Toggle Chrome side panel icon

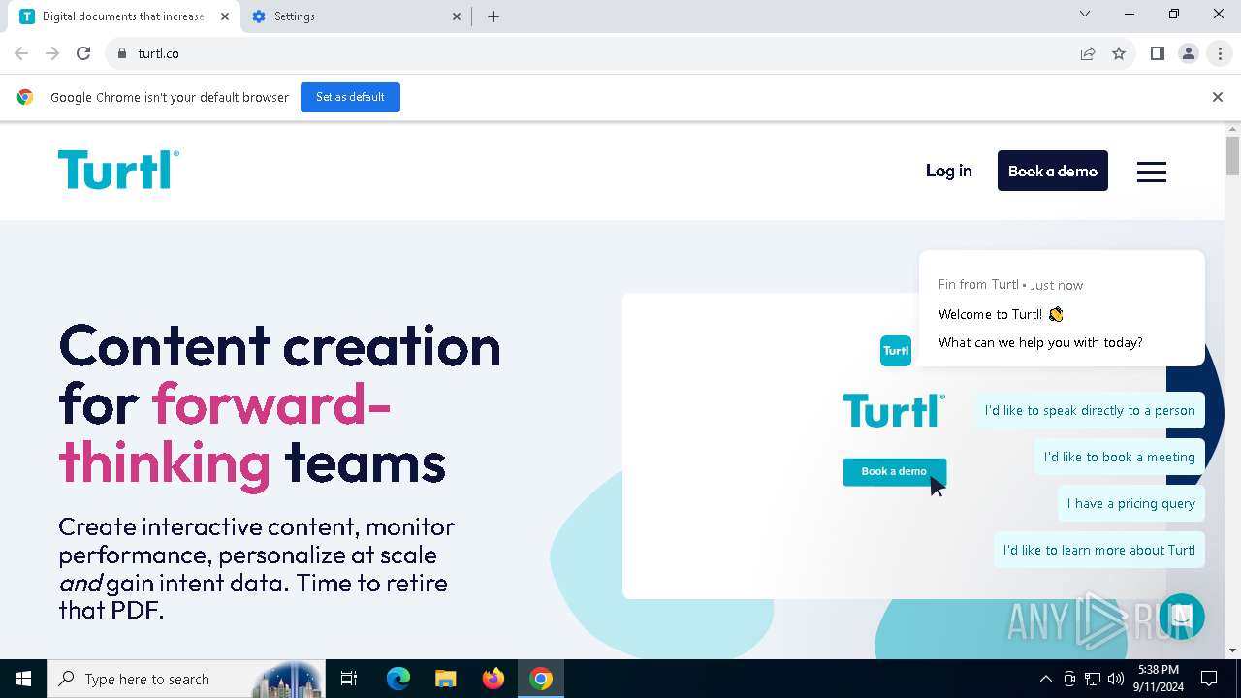(1158, 53)
